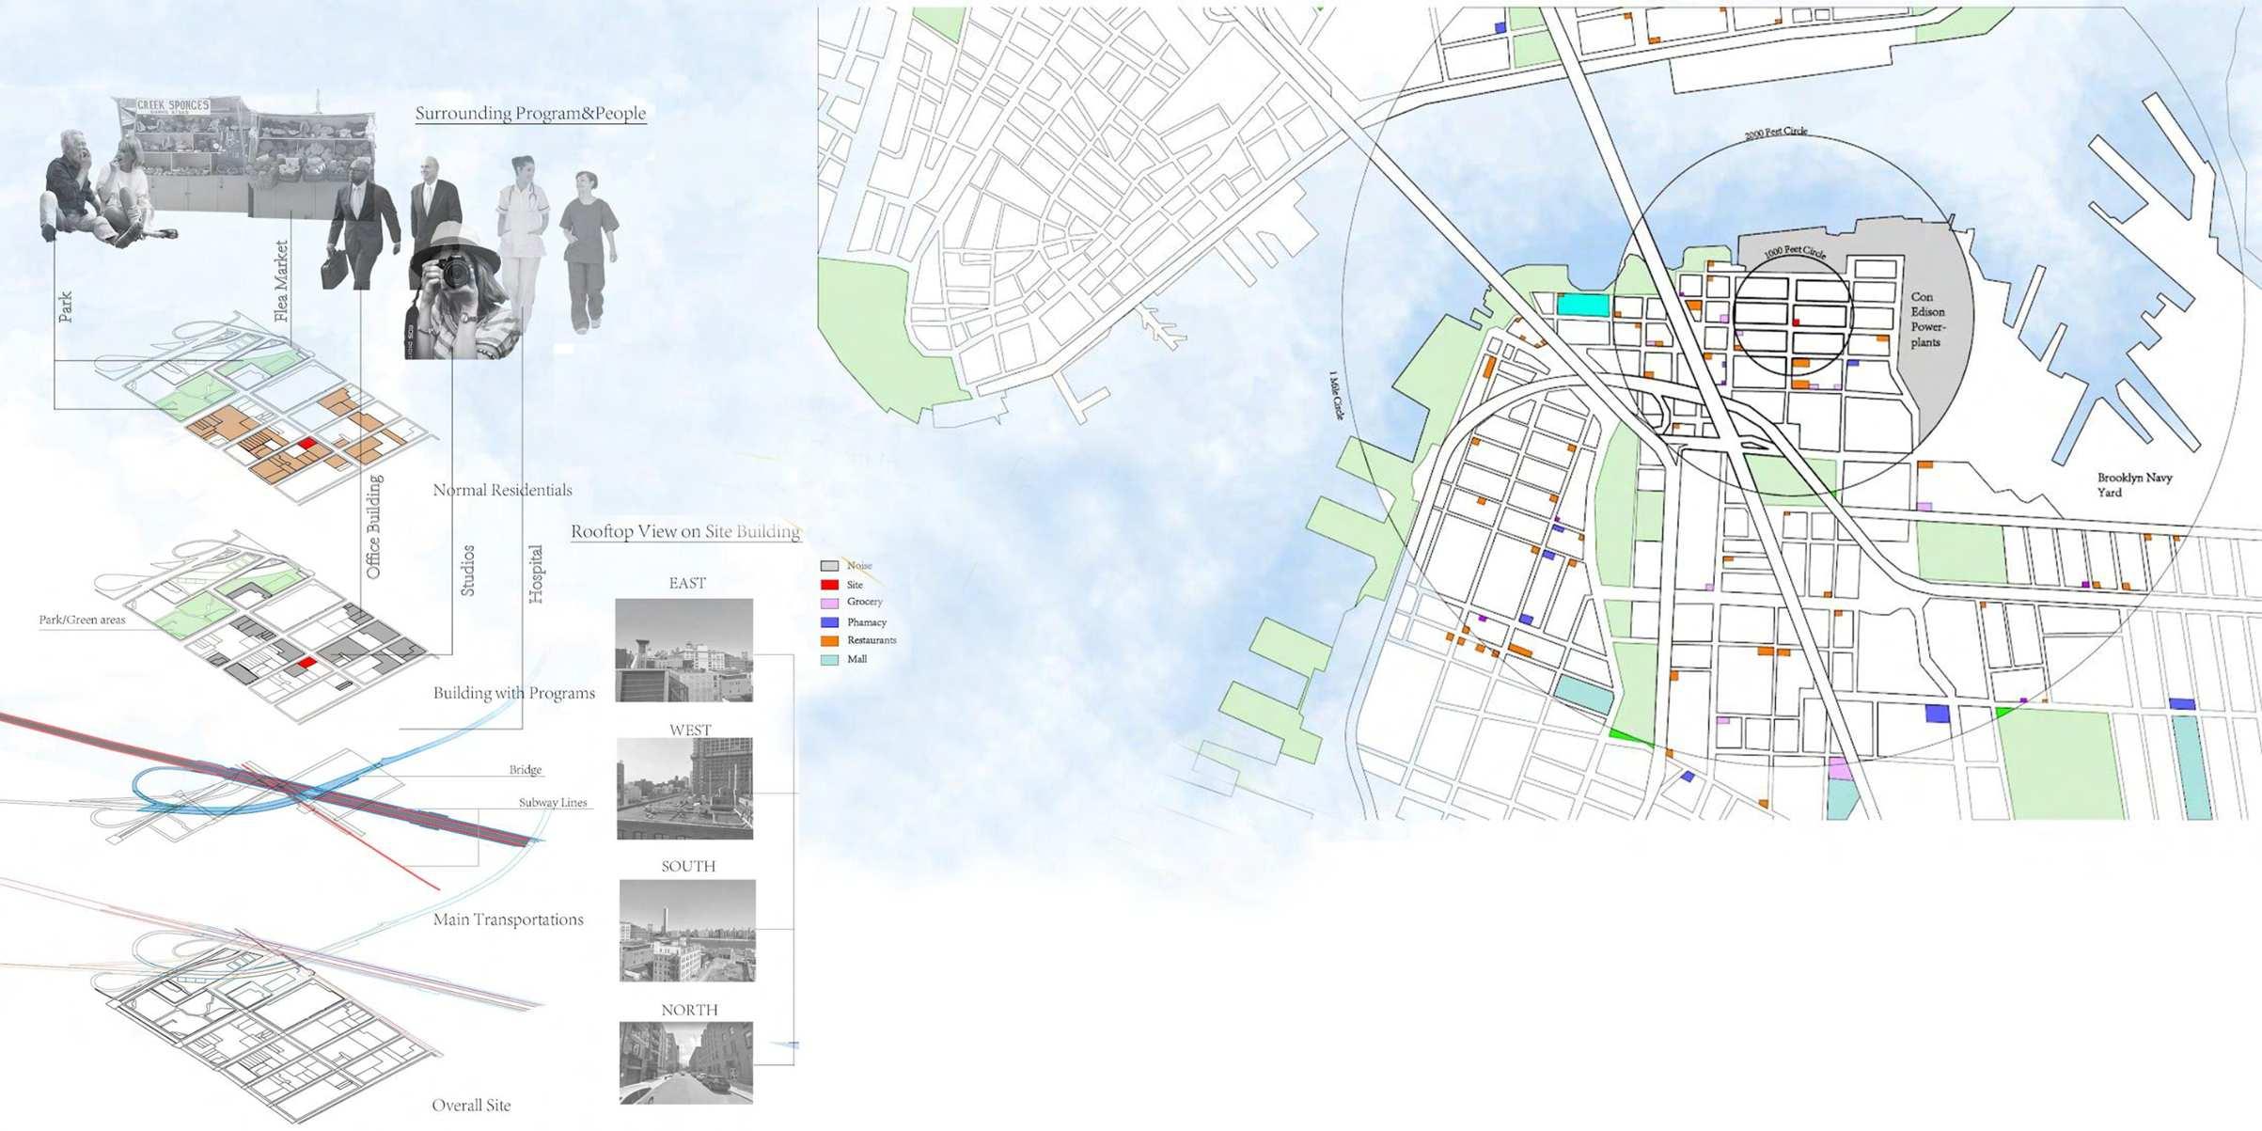Viewport: 2262px width, 1131px height.
Task: Click the Con Edison Powerplants label
Action: [1926, 320]
